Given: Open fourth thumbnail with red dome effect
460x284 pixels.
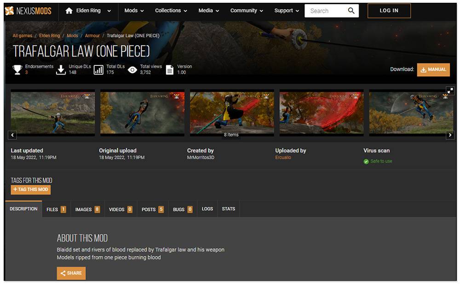Looking at the screenshot, I should pyautogui.click(x=322, y=113).
